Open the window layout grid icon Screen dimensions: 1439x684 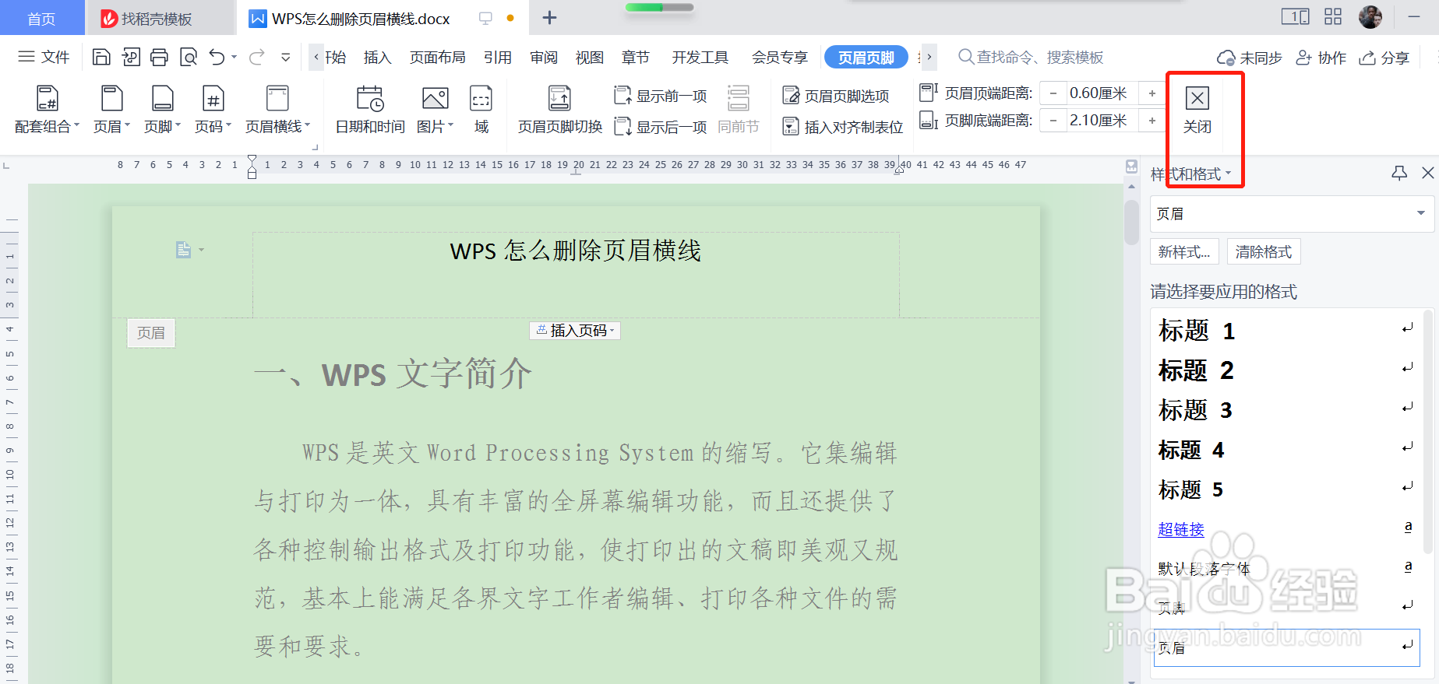[1333, 16]
